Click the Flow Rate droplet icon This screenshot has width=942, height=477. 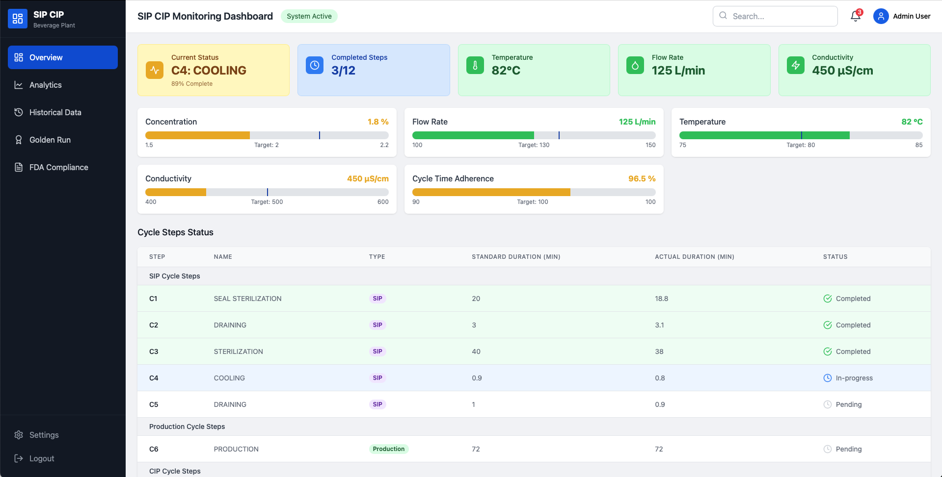click(x=635, y=65)
